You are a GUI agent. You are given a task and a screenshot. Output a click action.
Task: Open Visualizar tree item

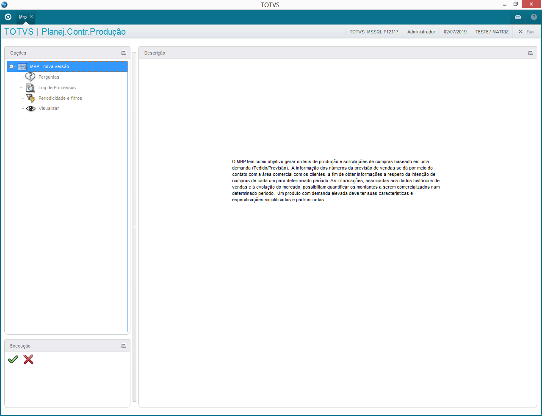pos(49,108)
